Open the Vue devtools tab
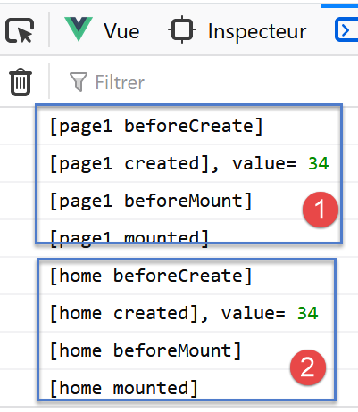 (x=102, y=30)
